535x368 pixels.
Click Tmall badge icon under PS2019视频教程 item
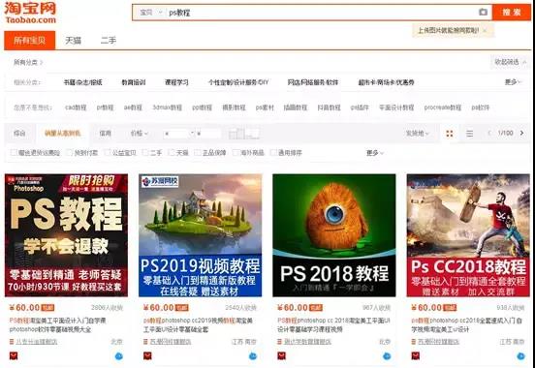point(147,356)
